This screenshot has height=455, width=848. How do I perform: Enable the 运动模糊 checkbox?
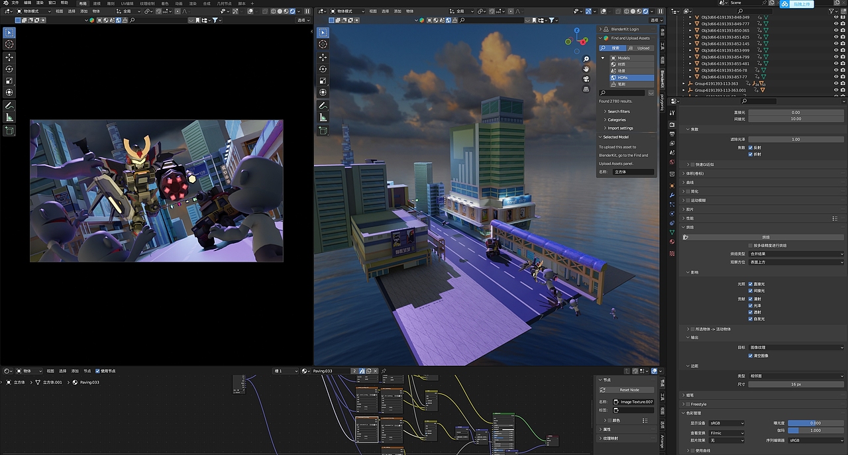[688, 200]
